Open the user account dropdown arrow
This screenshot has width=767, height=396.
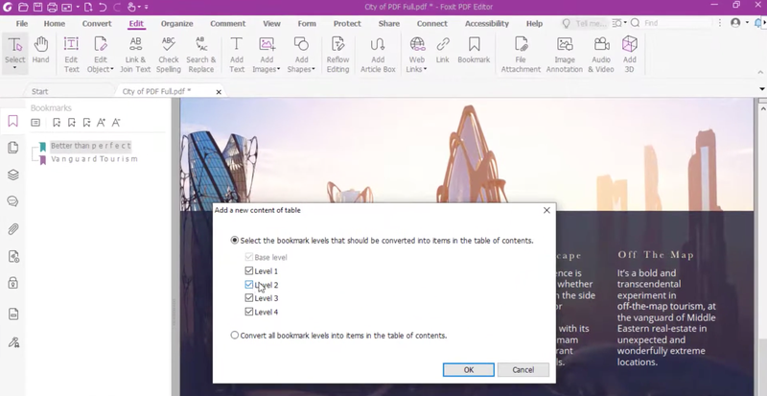coord(747,23)
